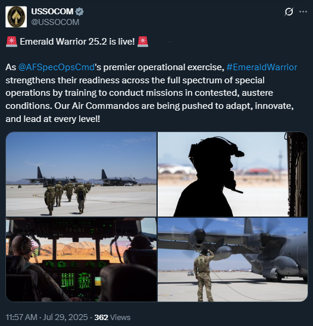Open the USSOCOM profile avatar
The image size is (313, 326).
pos(16,17)
